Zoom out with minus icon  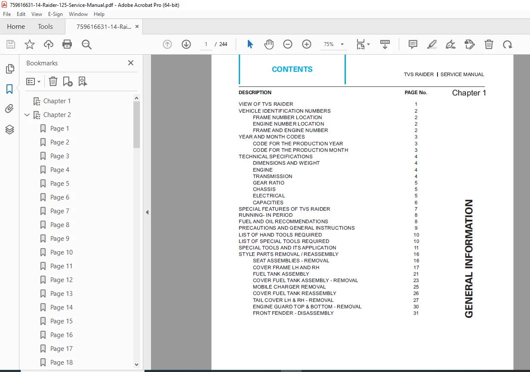click(288, 44)
